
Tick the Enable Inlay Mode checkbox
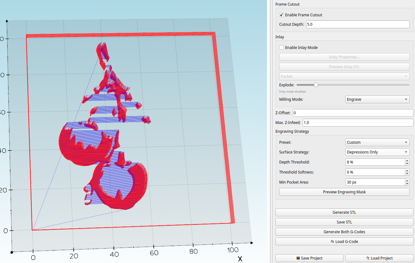pos(281,47)
